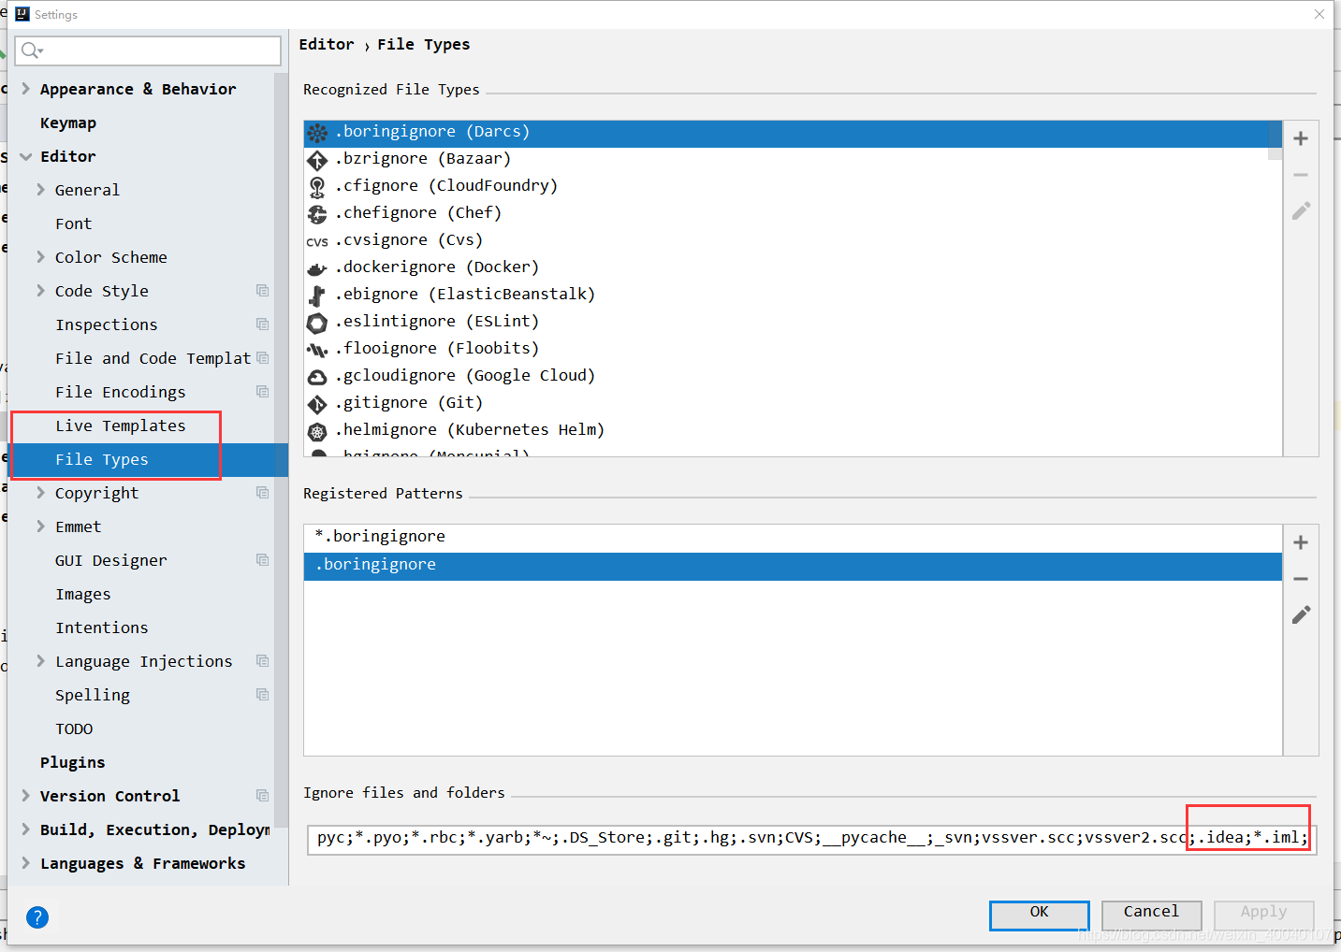The height and width of the screenshot is (952, 1341).
Task: Open Images settings
Action: [82, 594]
